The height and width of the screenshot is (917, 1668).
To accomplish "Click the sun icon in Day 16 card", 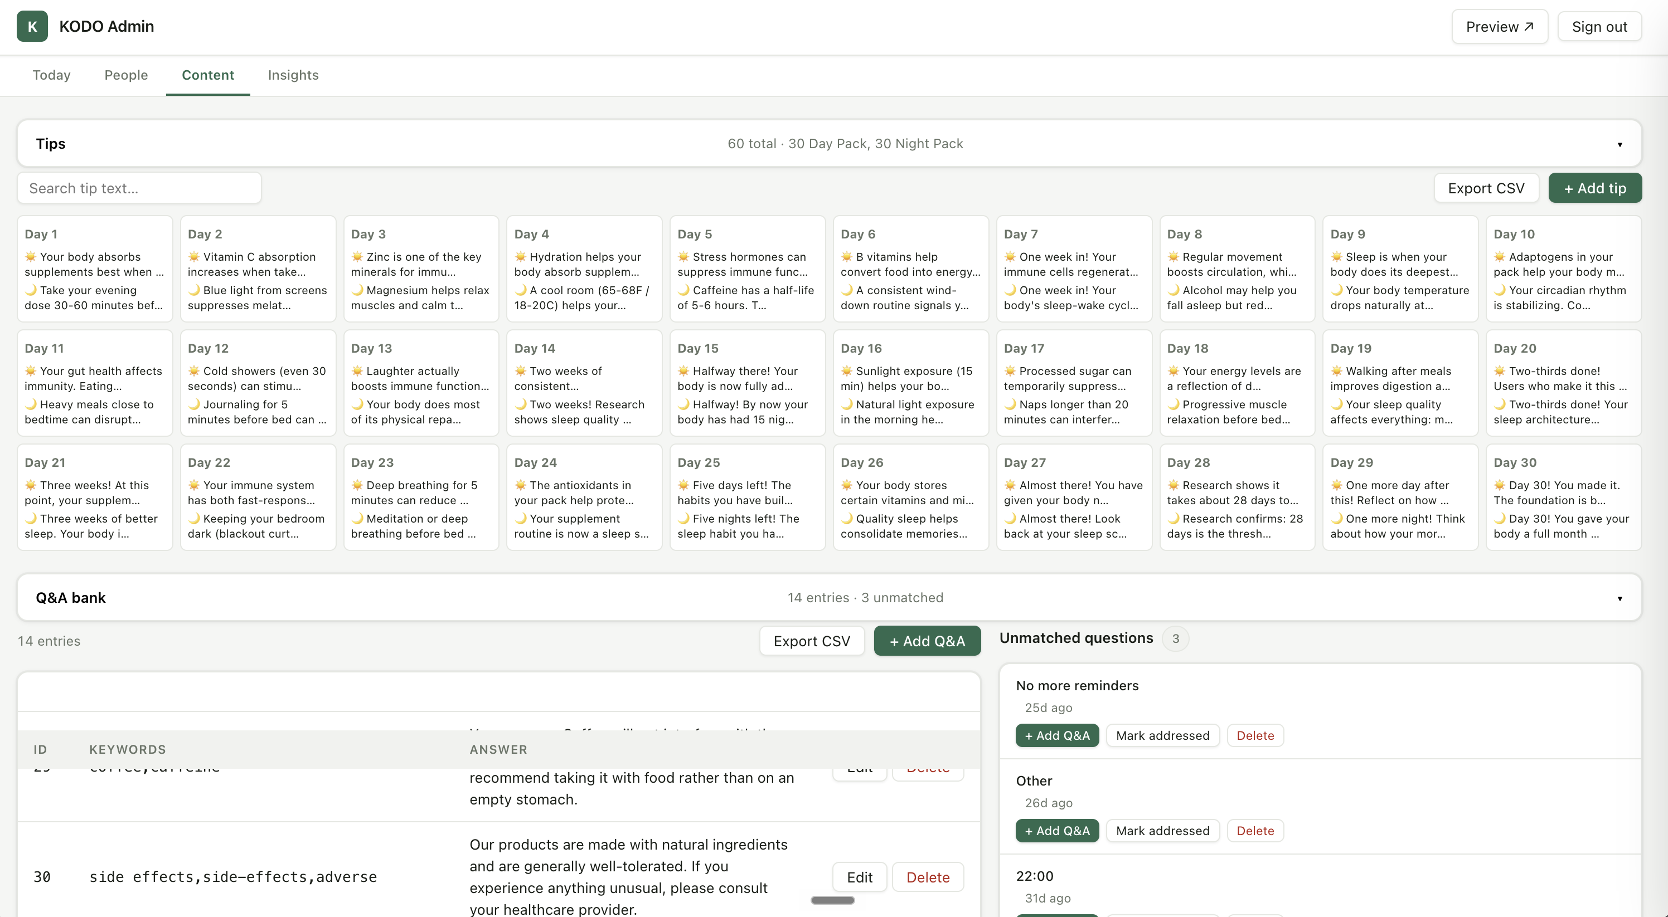I will tap(846, 371).
